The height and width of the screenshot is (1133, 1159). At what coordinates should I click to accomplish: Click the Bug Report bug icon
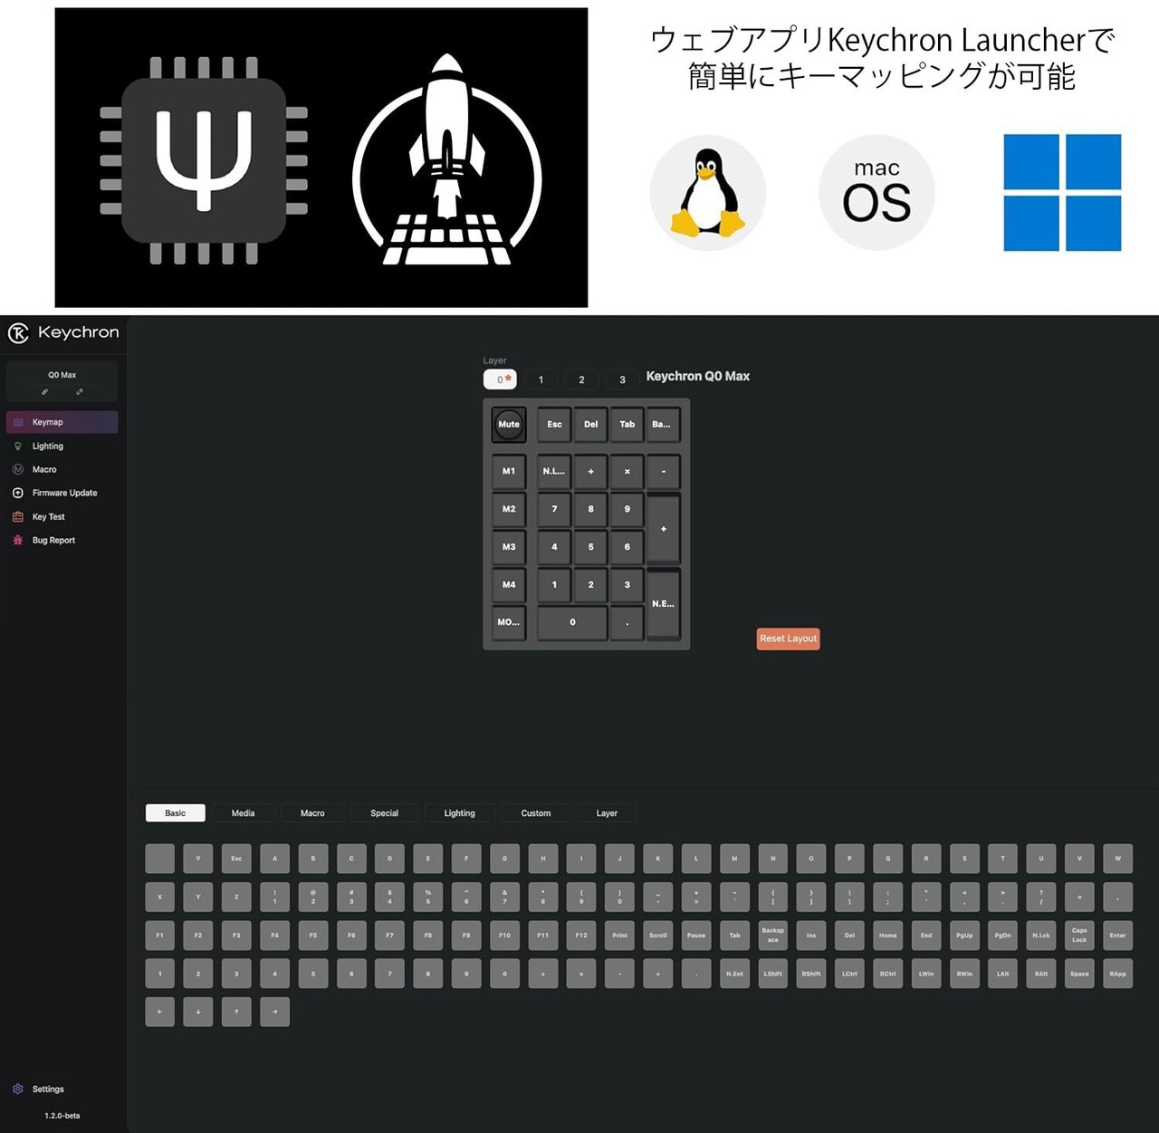pyautogui.click(x=17, y=541)
